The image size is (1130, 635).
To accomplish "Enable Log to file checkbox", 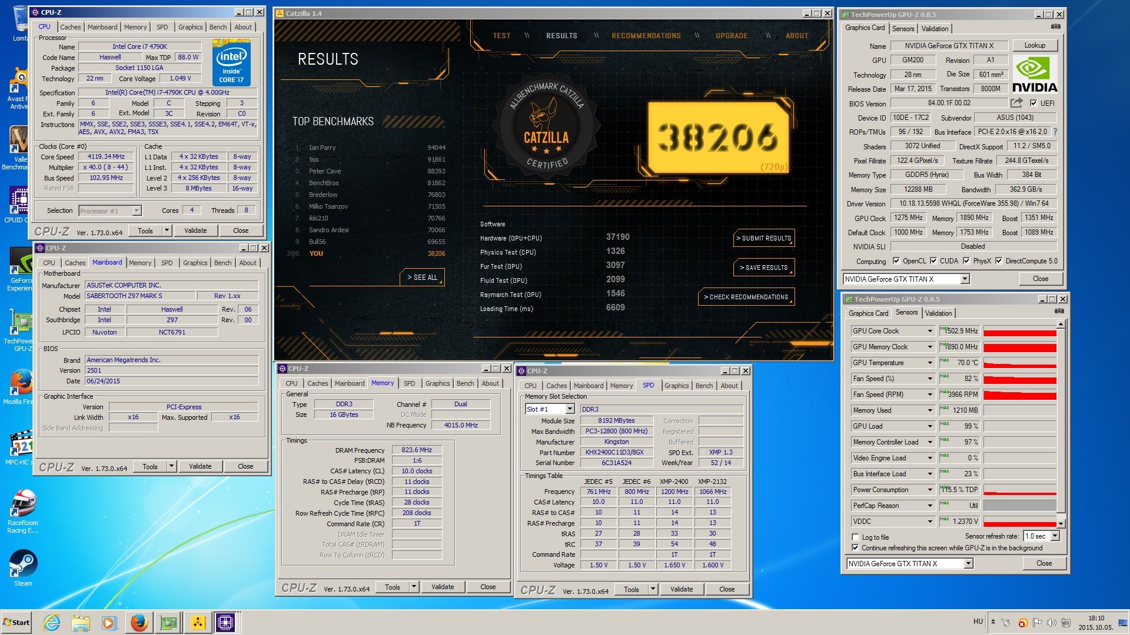I will [x=855, y=537].
